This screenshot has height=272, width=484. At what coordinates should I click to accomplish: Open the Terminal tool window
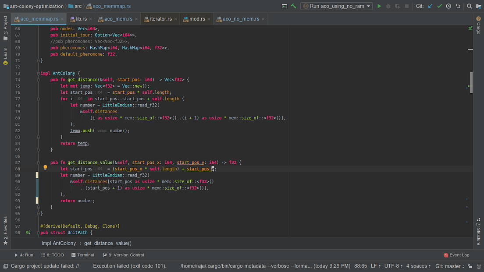click(82, 255)
